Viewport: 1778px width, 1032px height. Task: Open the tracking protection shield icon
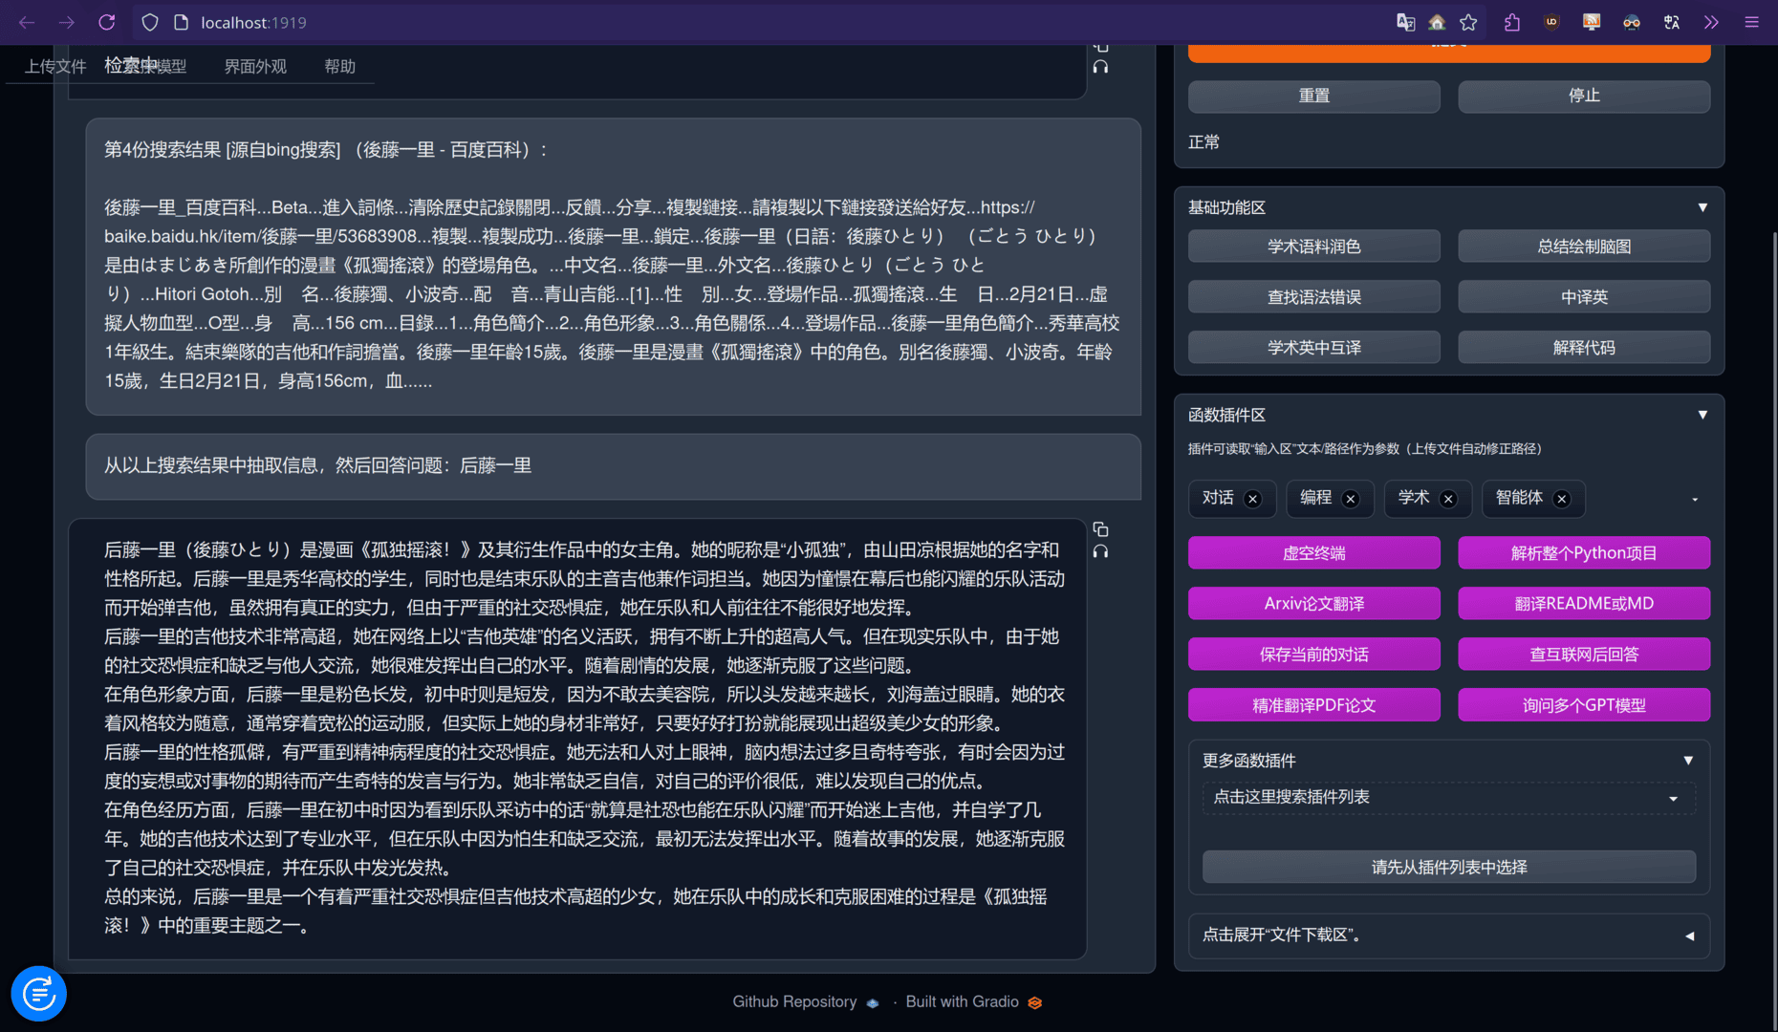150,22
